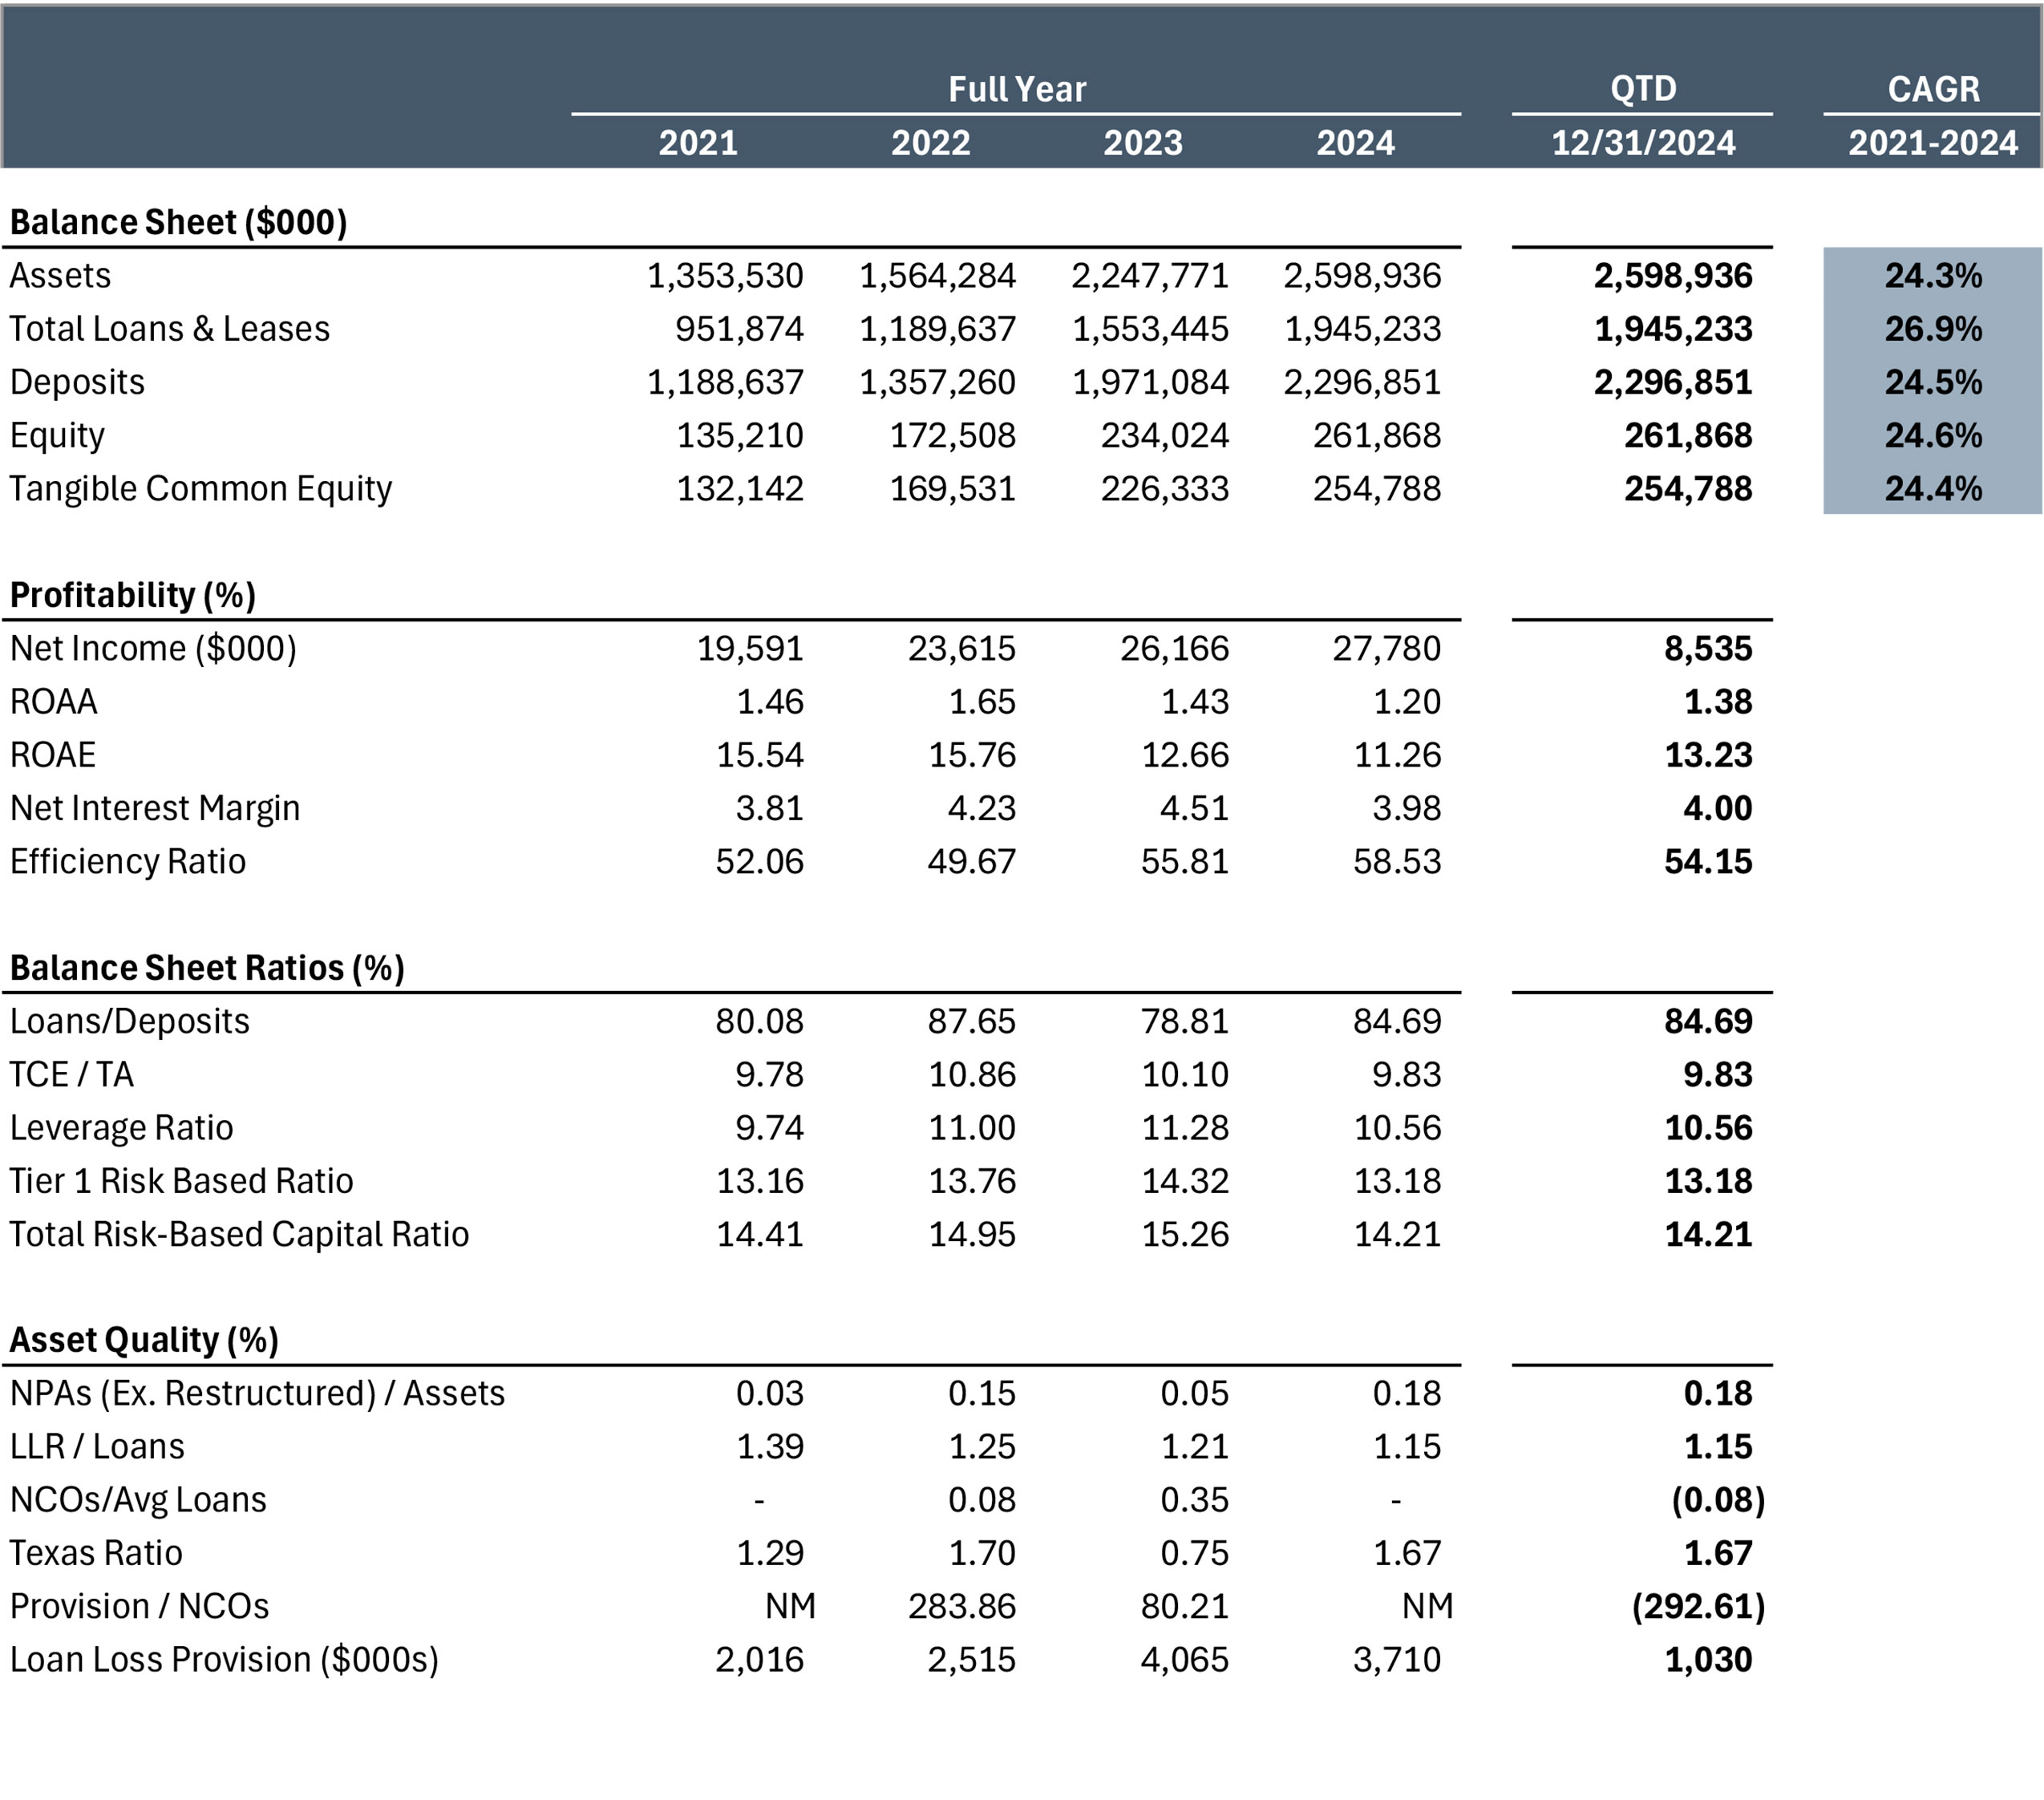Select 2021 Equity value 135,210
Image resolution: width=2044 pixels, height=1800 pixels.
coord(740,435)
